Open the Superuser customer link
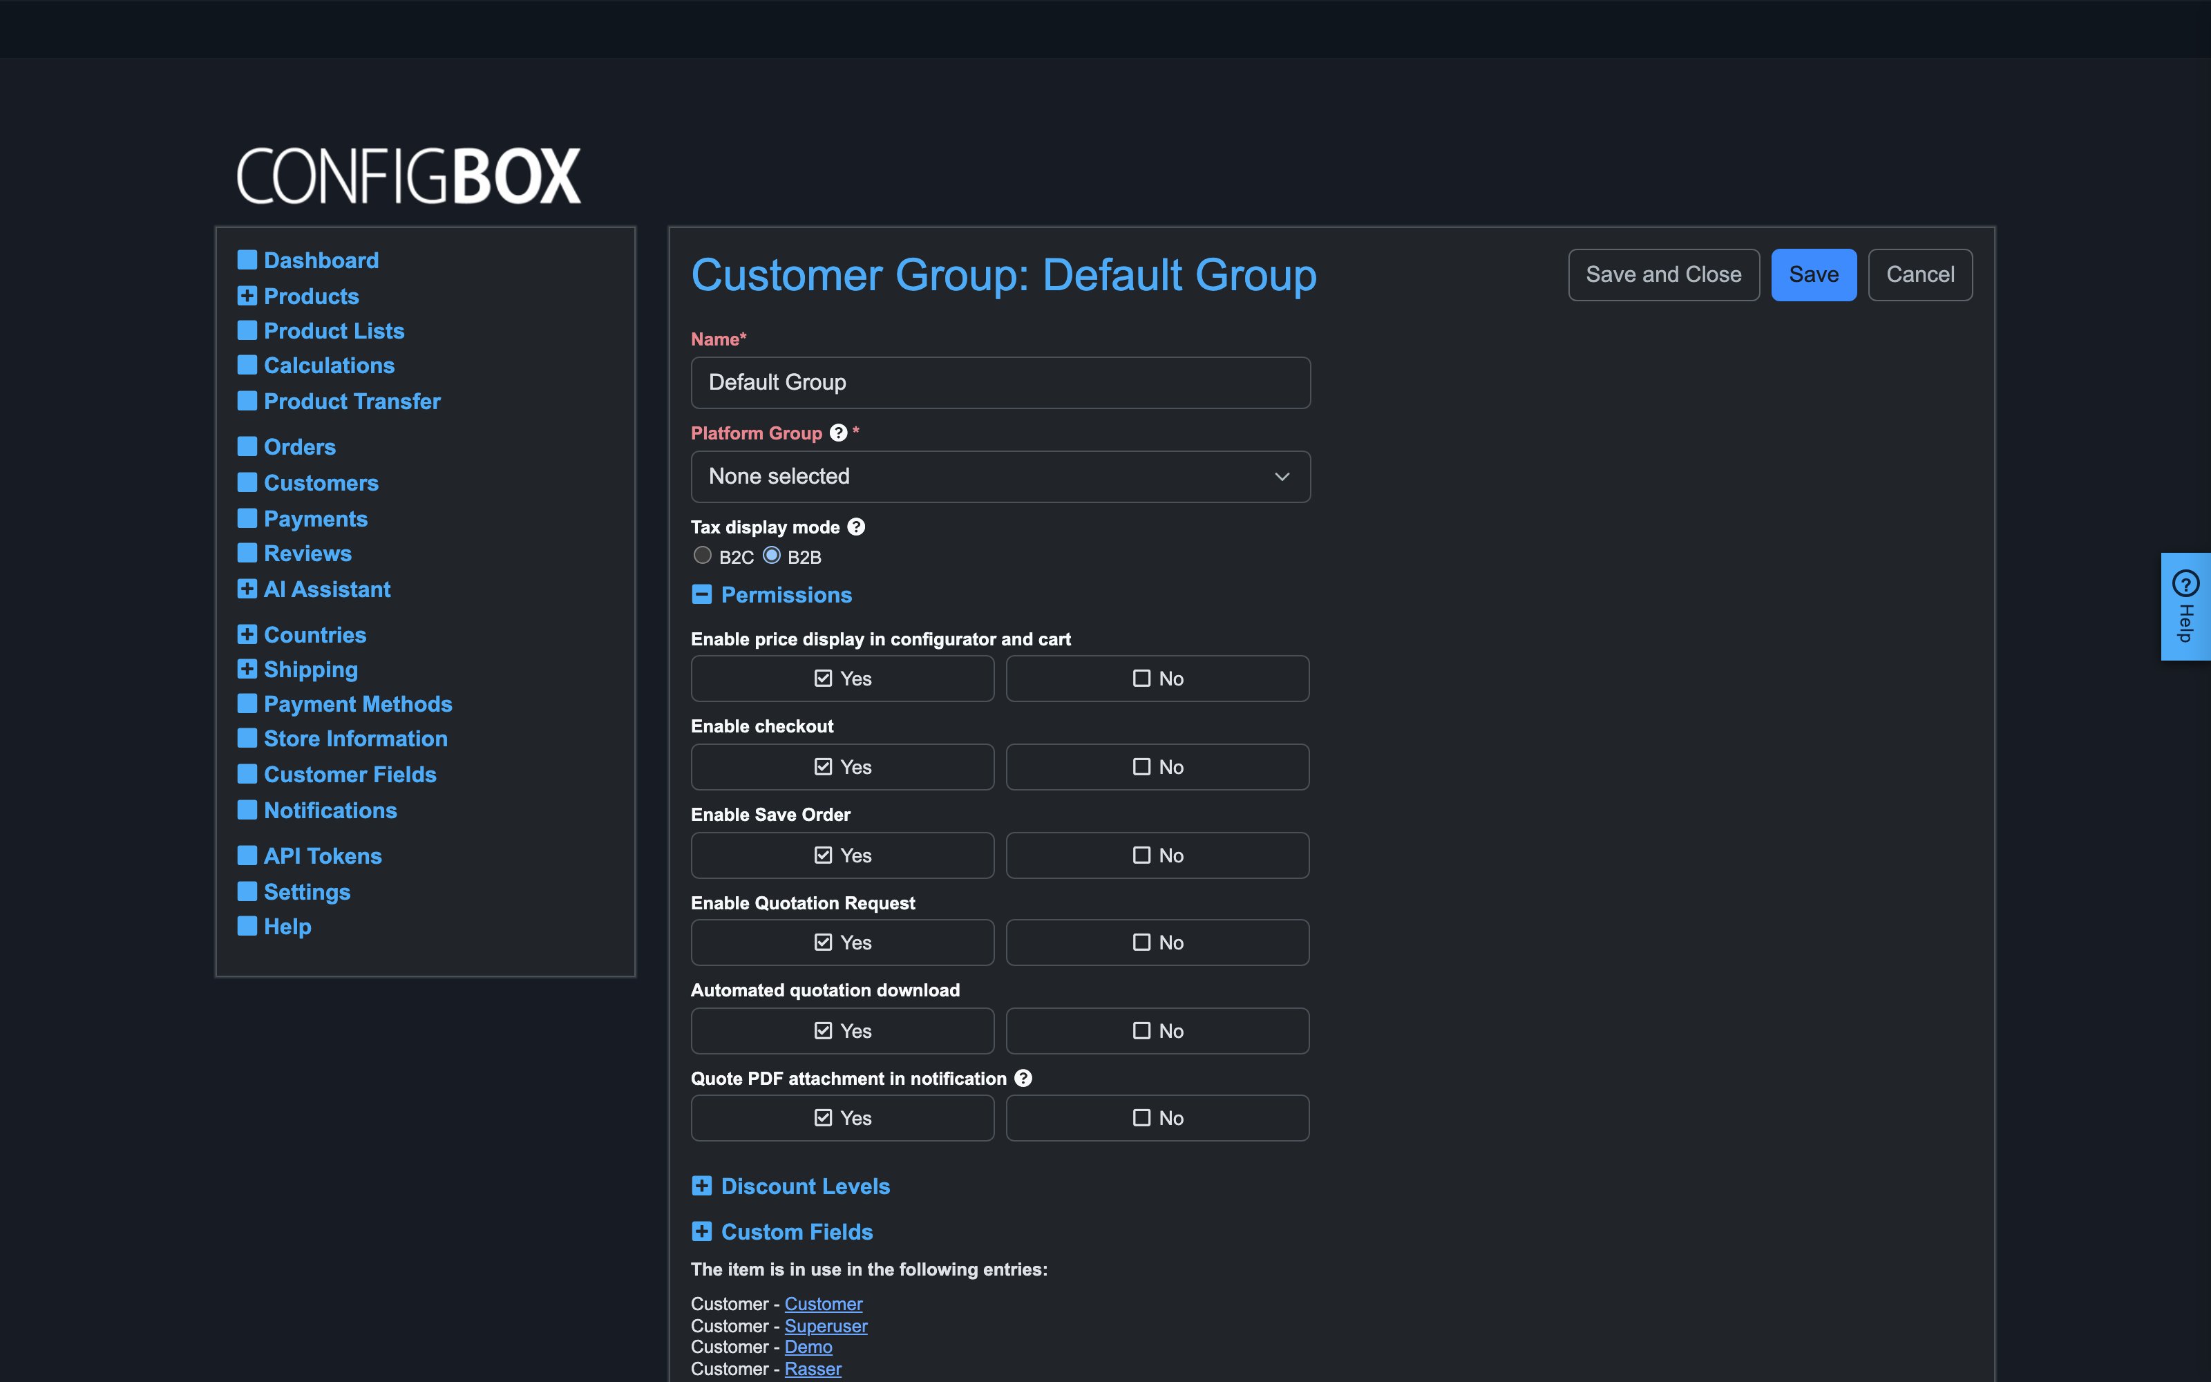The image size is (2211, 1382). click(825, 1325)
